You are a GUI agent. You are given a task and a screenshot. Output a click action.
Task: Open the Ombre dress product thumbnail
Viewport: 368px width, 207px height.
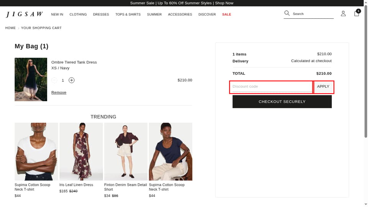(x=31, y=80)
